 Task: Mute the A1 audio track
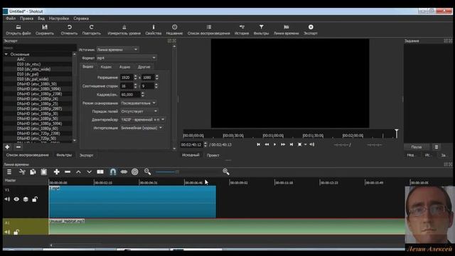pyautogui.click(x=7, y=232)
